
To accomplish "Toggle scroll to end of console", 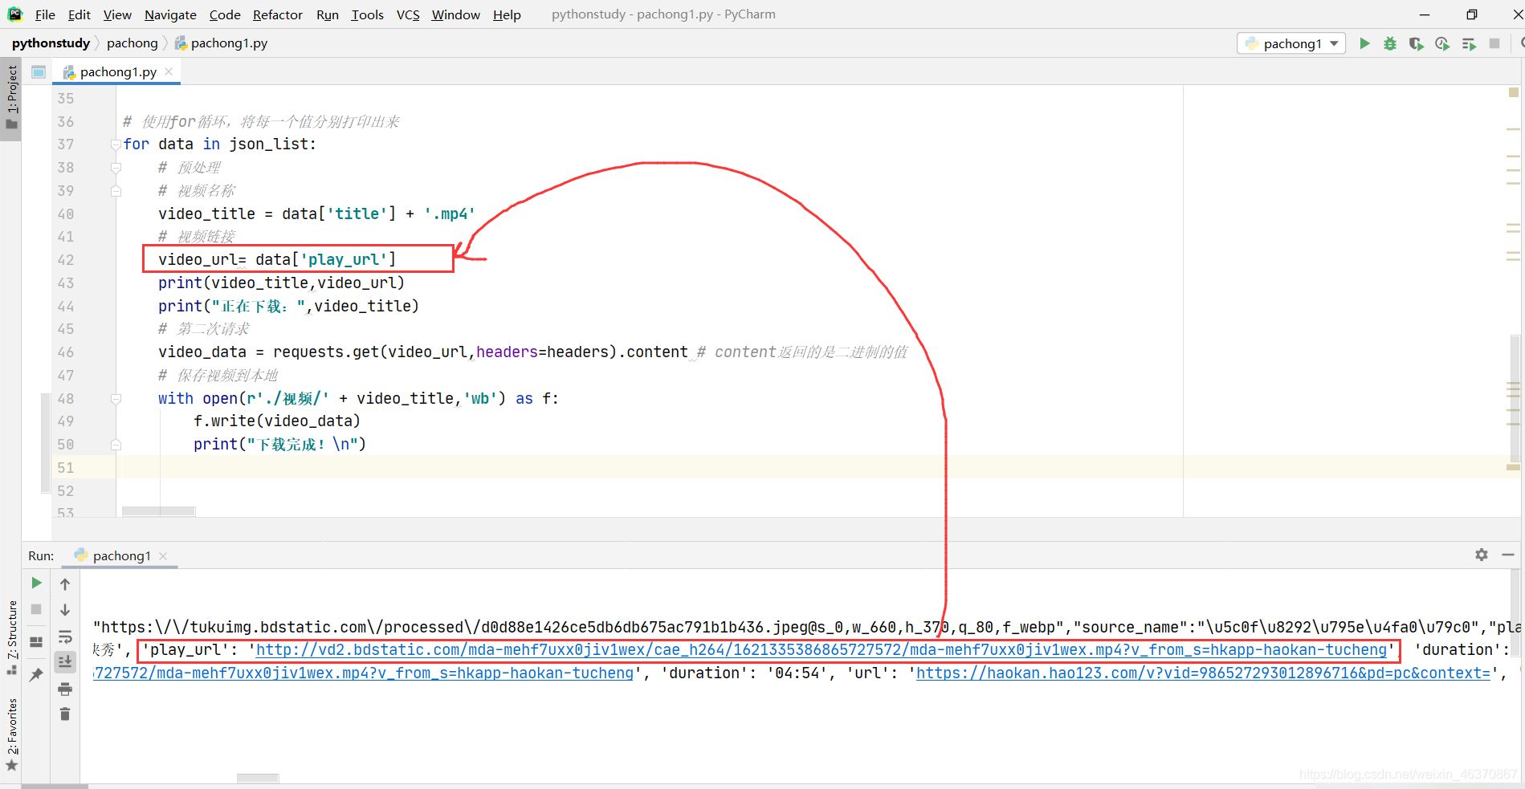I will [x=65, y=662].
